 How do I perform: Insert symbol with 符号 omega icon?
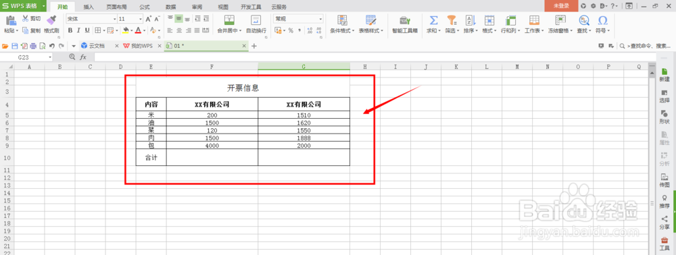[x=603, y=20]
